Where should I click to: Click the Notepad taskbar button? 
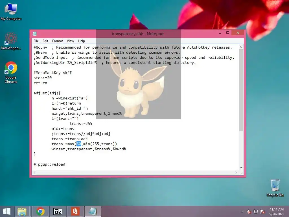click(x=93, y=211)
